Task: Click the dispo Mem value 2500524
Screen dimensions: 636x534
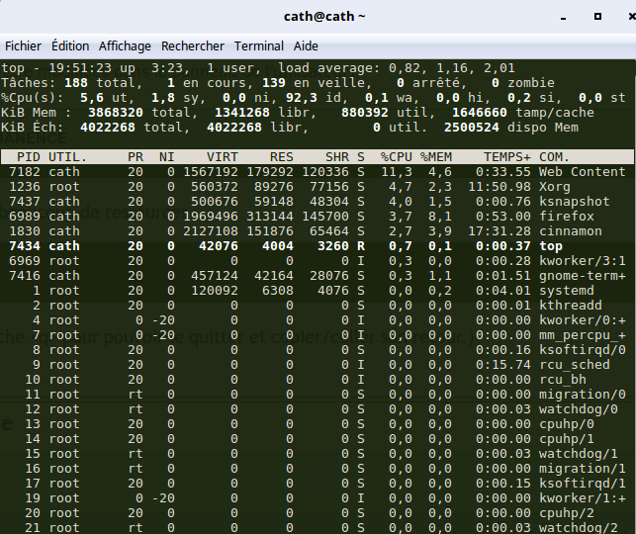Action: pos(472,128)
